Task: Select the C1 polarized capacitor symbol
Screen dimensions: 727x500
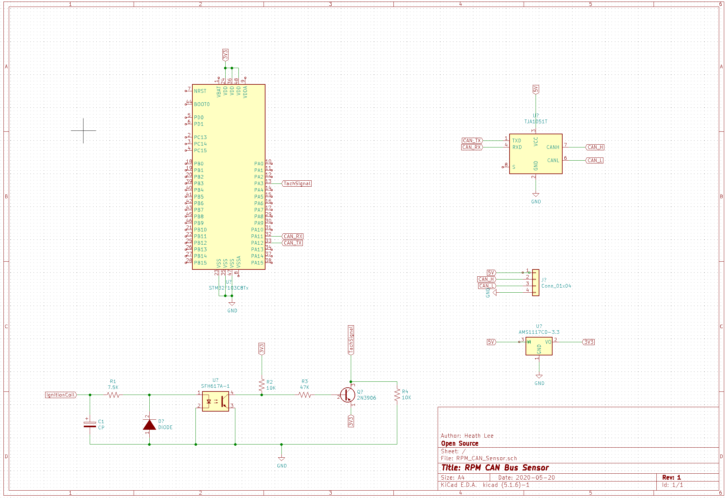Action: click(90, 424)
